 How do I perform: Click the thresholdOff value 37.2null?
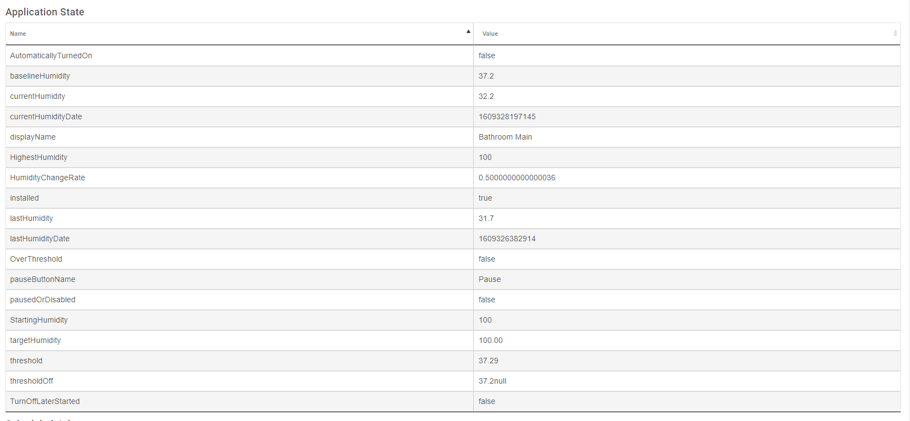tap(492, 381)
